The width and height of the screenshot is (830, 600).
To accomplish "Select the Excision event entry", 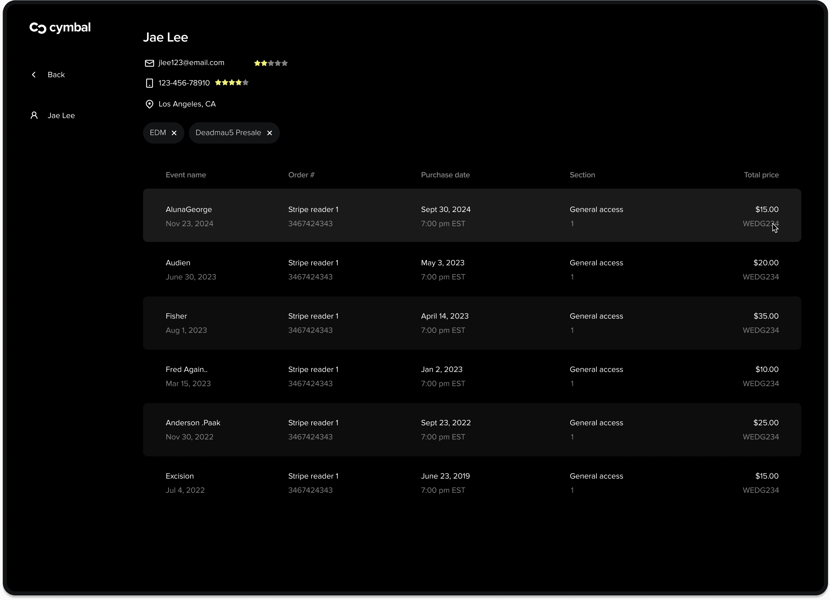I will (180, 476).
